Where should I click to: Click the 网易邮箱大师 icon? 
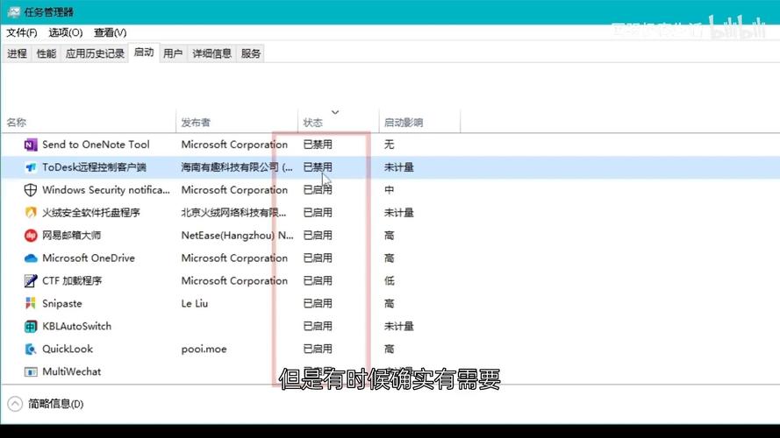[31, 236]
